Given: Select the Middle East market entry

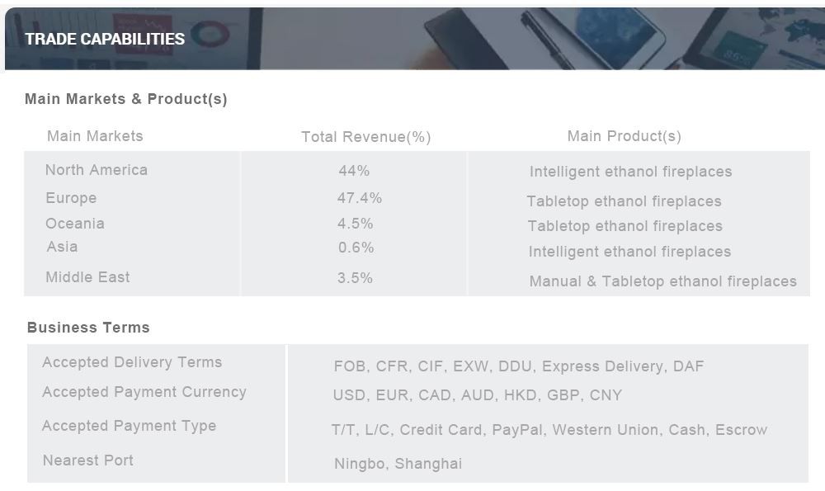Looking at the screenshot, I should pos(87,277).
